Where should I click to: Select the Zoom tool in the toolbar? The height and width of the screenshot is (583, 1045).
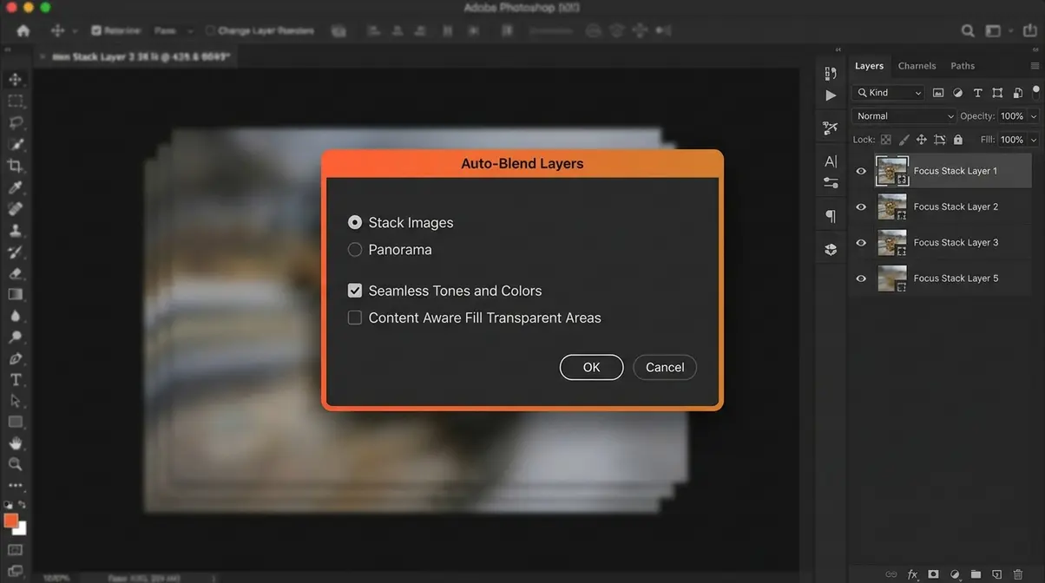[x=15, y=465]
